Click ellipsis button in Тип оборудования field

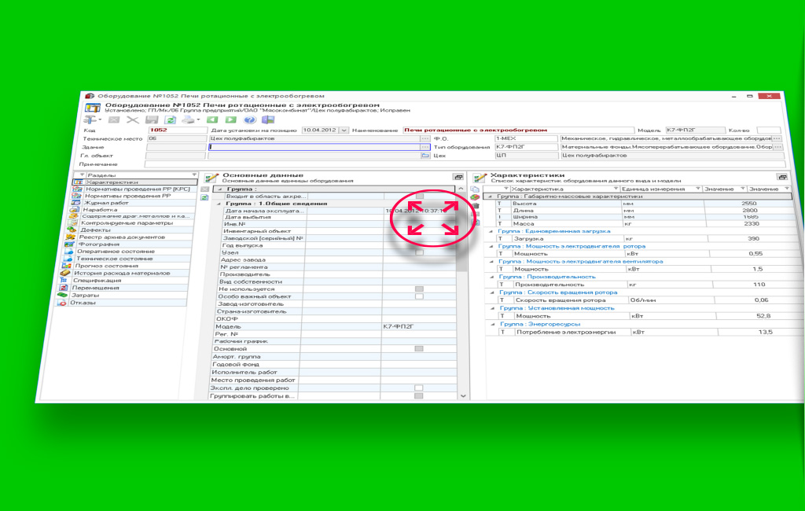tap(778, 147)
